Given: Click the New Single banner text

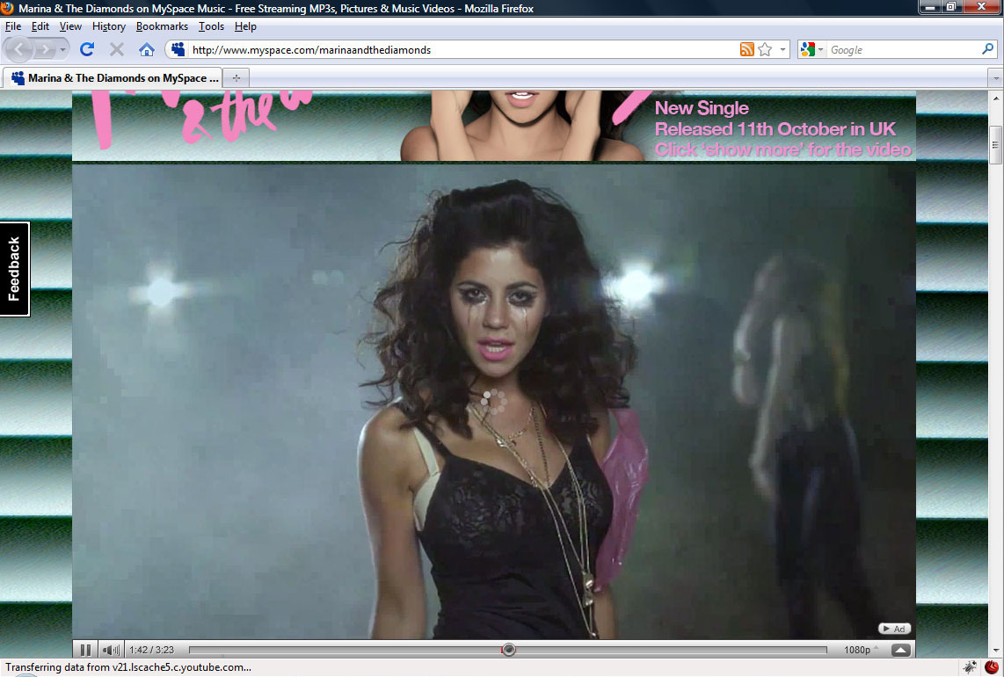Looking at the screenshot, I should pyautogui.click(x=702, y=107).
